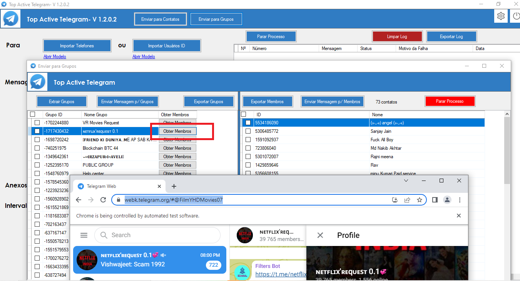Open Chrome three-dot menu
The width and height of the screenshot is (520, 281).
(x=460, y=200)
